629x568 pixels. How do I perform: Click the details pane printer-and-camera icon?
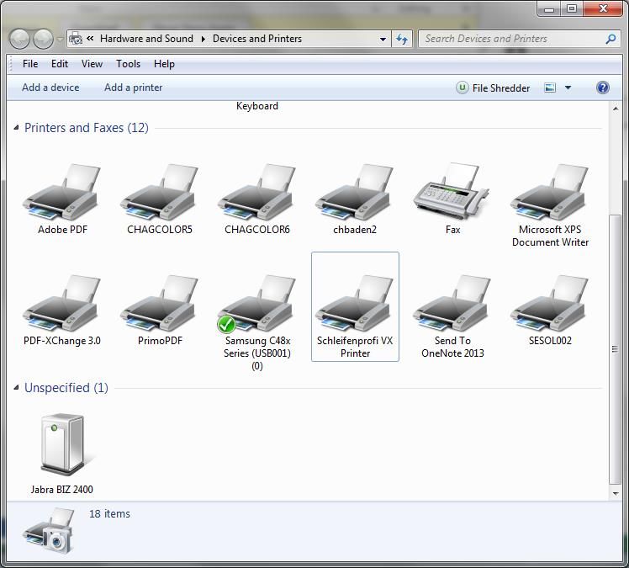tap(50, 531)
